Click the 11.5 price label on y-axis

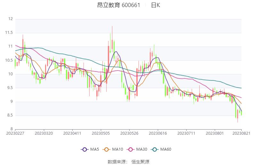[x=9, y=33]
